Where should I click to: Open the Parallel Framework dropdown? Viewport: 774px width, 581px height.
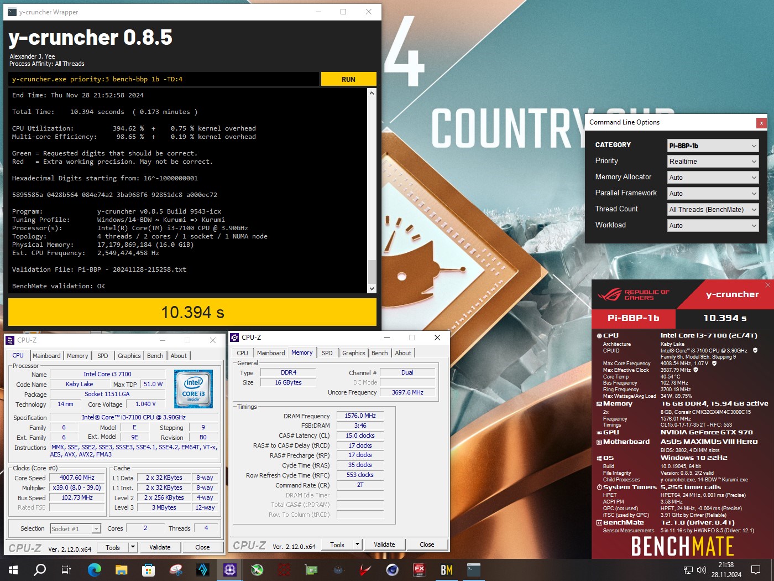713,194
